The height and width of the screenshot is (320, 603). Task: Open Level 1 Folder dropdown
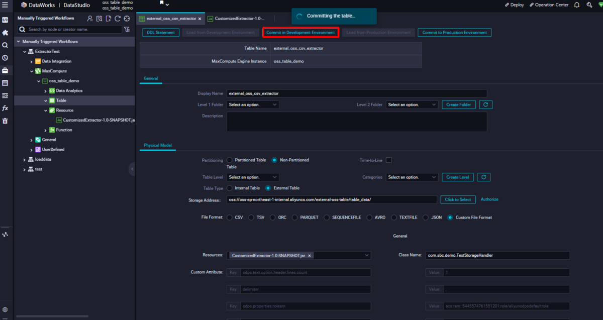click(x=253, y=104)
